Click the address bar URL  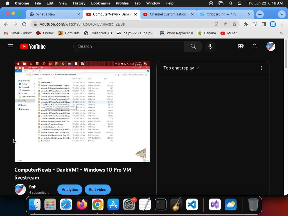point(82,24)
